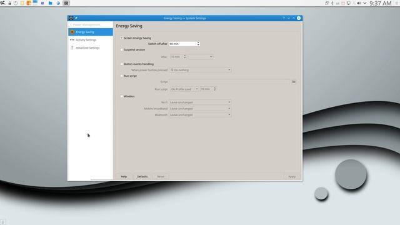Click the Run script delay minutes spinner
The height and width of the screenshot is (225, 400).
pyautogui.click(x=208, y=89)
